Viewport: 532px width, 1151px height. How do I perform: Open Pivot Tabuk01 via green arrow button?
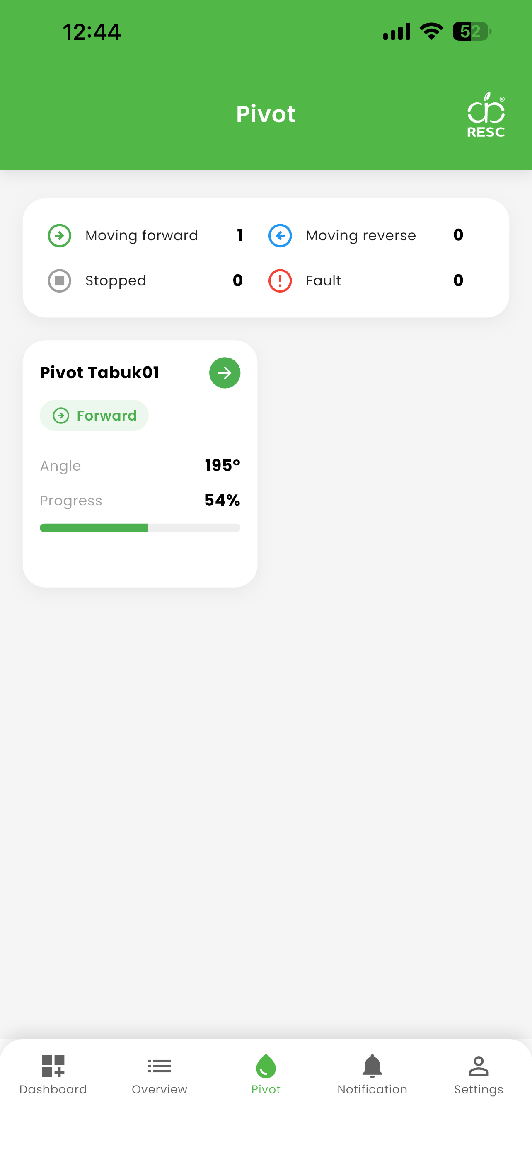coord(225,372)
